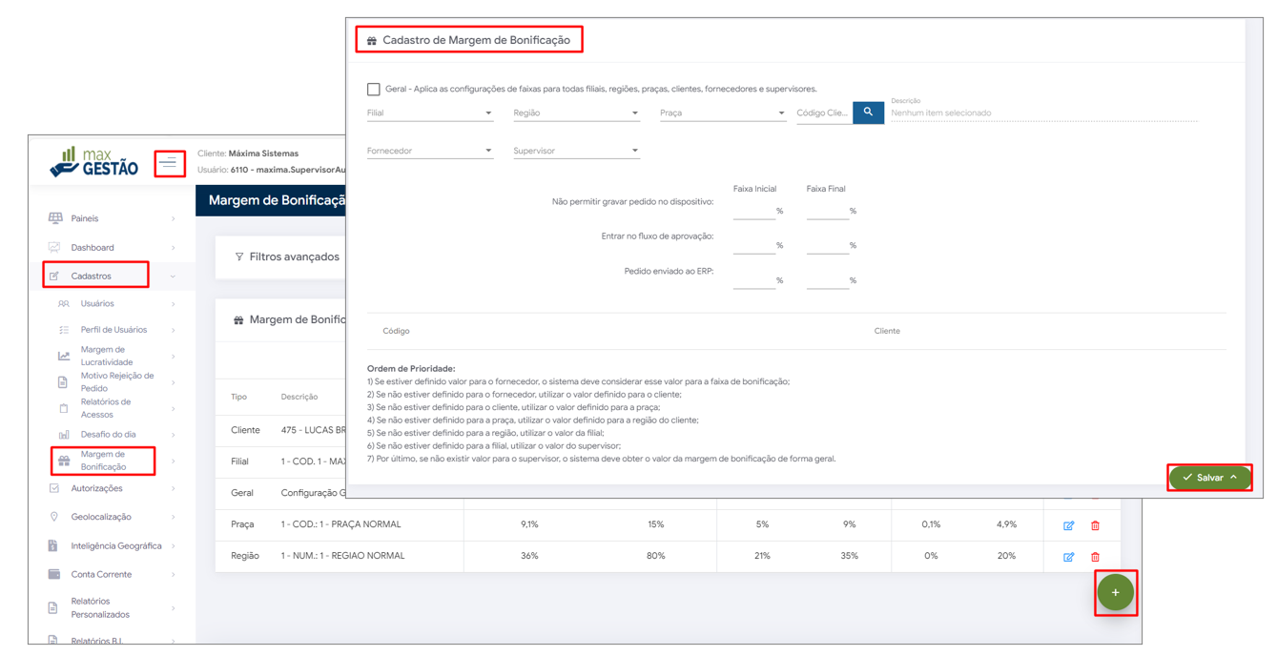
Task: Click Faixa Inicial field for Não permitir gravar pedido
Action: [753, 211]
